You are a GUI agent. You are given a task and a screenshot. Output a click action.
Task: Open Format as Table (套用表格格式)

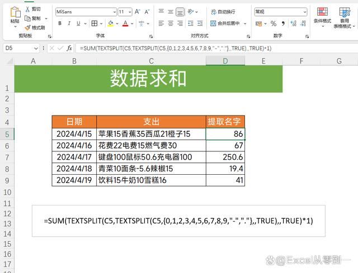(345, 18)
